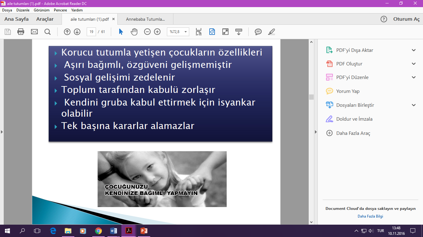Viewport: 423px width, 237px height.
Task: Open Google Chrome from taskbar
Action: tap(98, 231)
